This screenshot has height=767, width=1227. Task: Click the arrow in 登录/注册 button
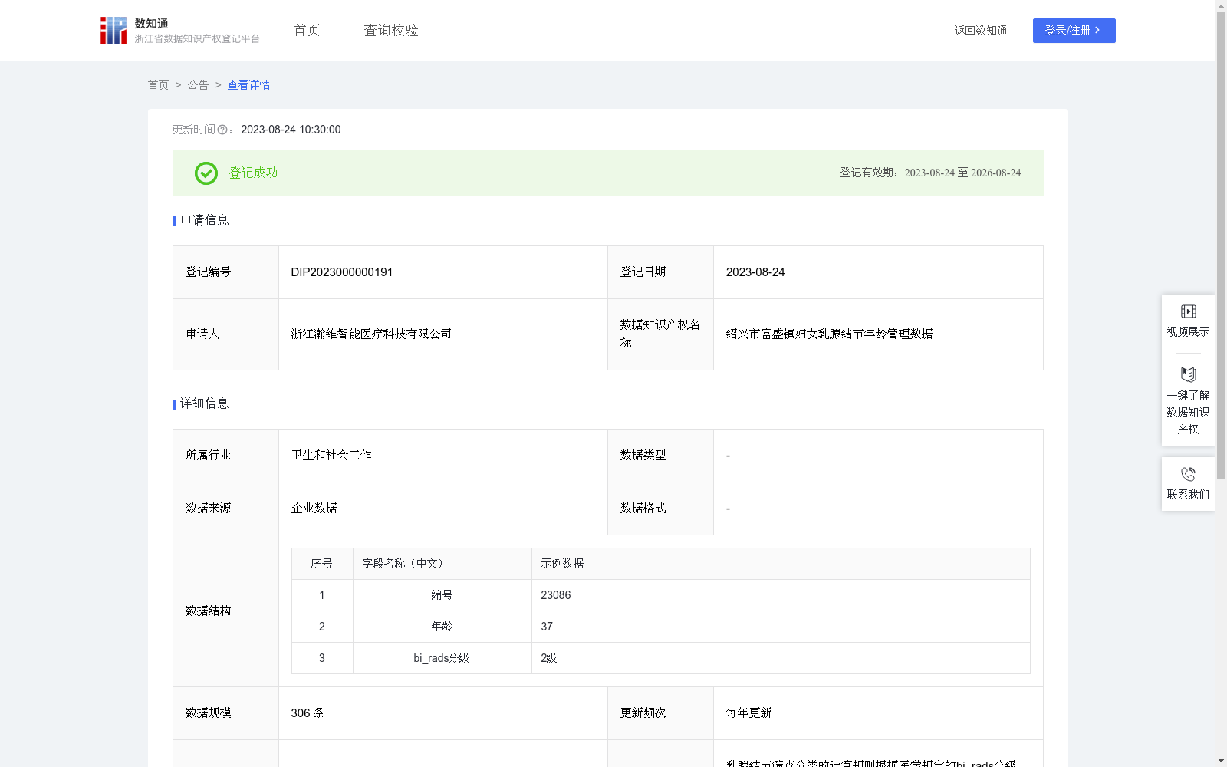click(x=1097, y=30)
